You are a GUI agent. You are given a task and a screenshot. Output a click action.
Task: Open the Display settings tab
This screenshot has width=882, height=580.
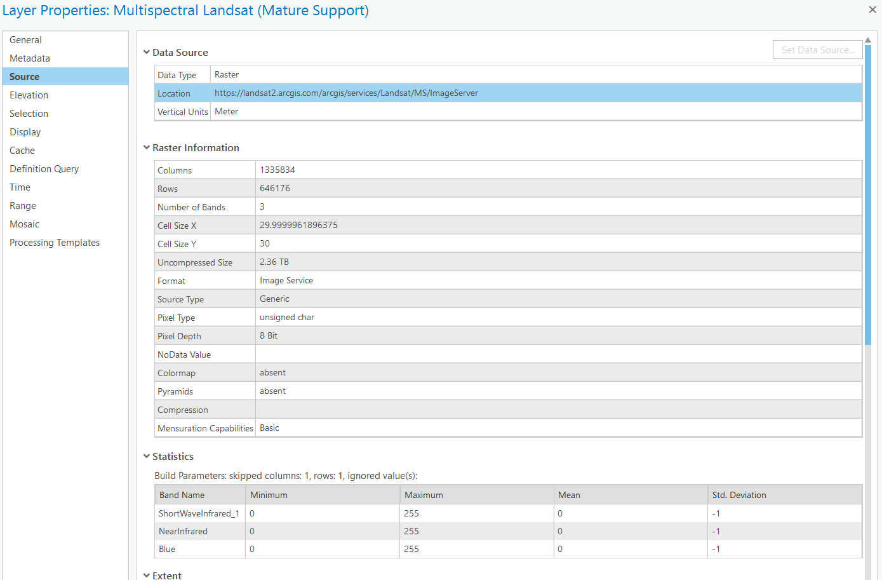[25, 132]
